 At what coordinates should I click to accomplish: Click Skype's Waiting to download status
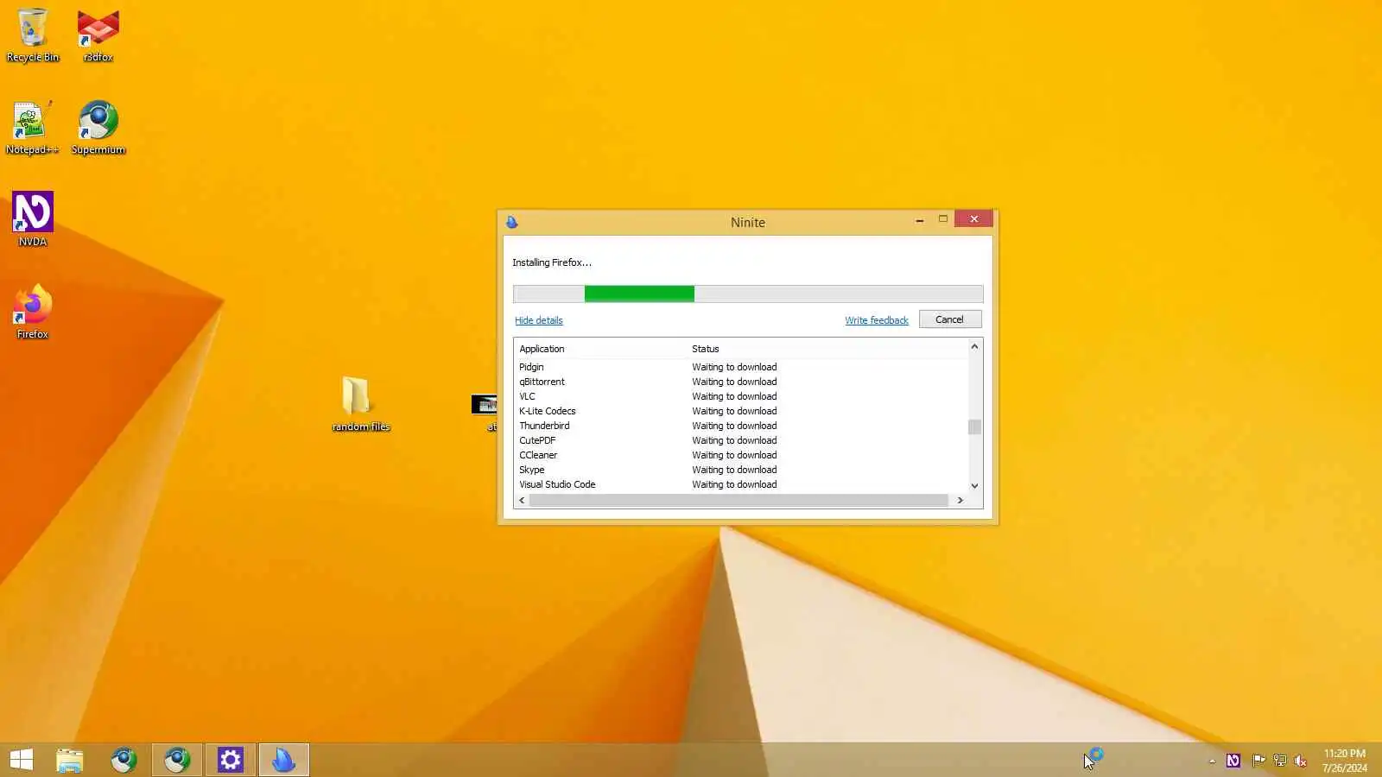(x=734, y=470)
